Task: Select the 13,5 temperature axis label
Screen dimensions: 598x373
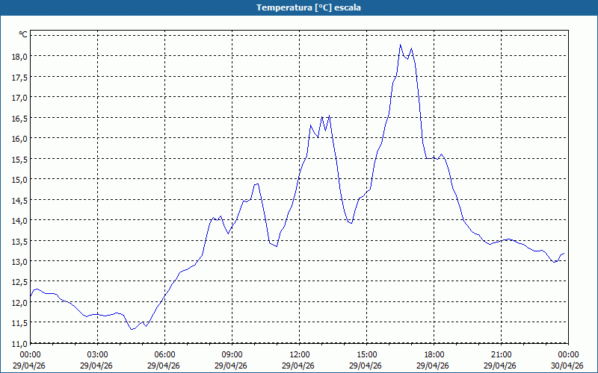Action: tap(19, 241)
